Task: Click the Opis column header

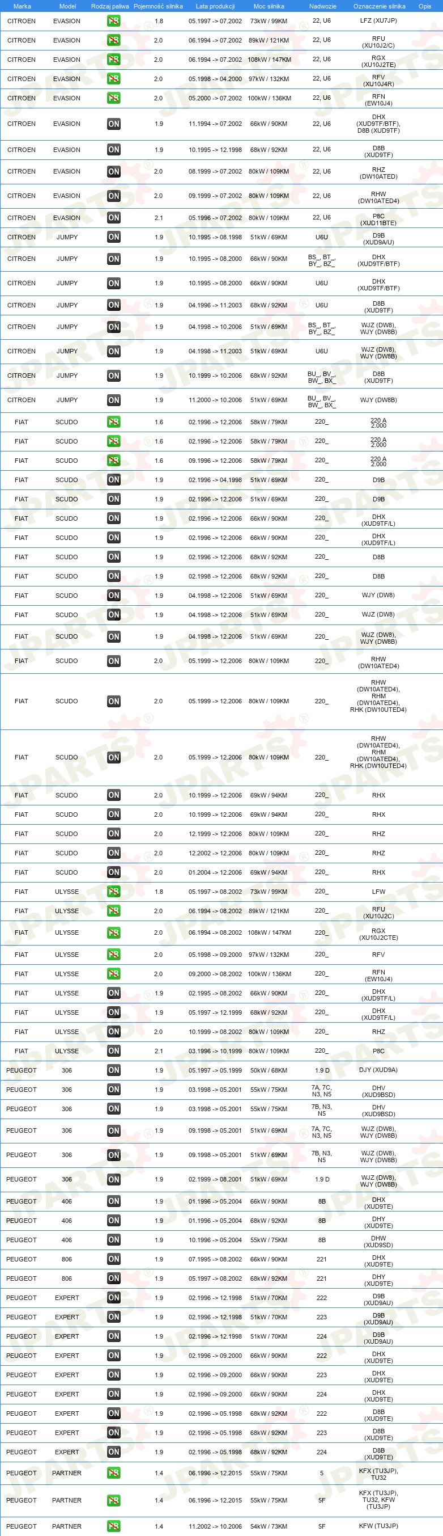Action: 424,6
